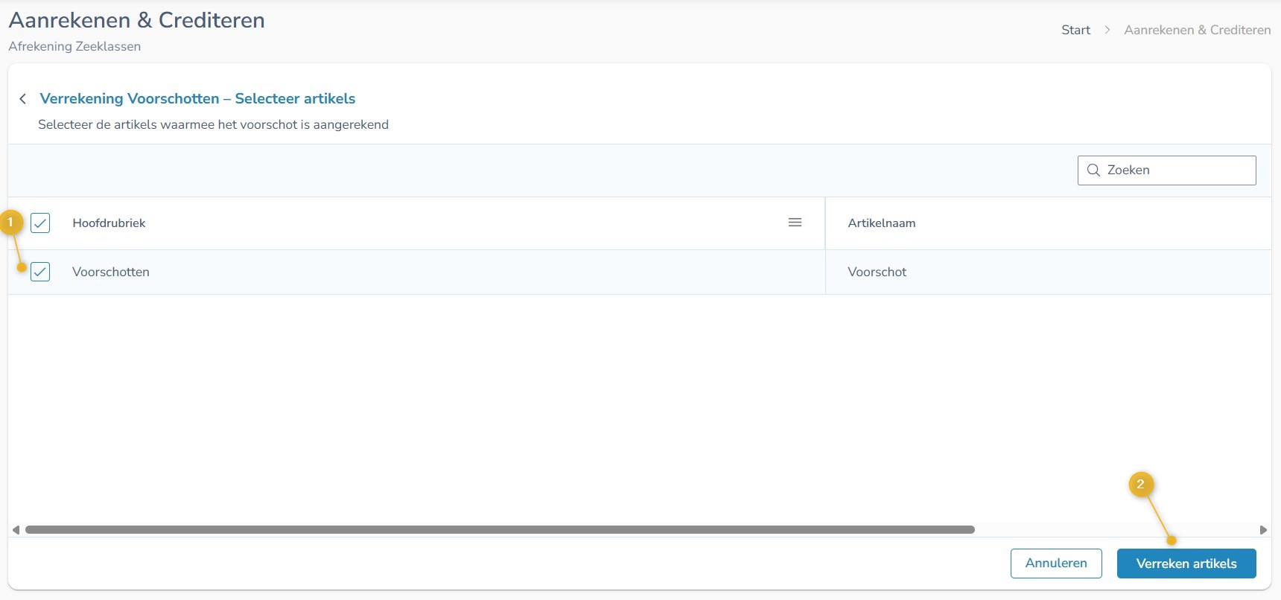
Task: Go back using the left chevron arrow
Action: [x=23, y=99]
